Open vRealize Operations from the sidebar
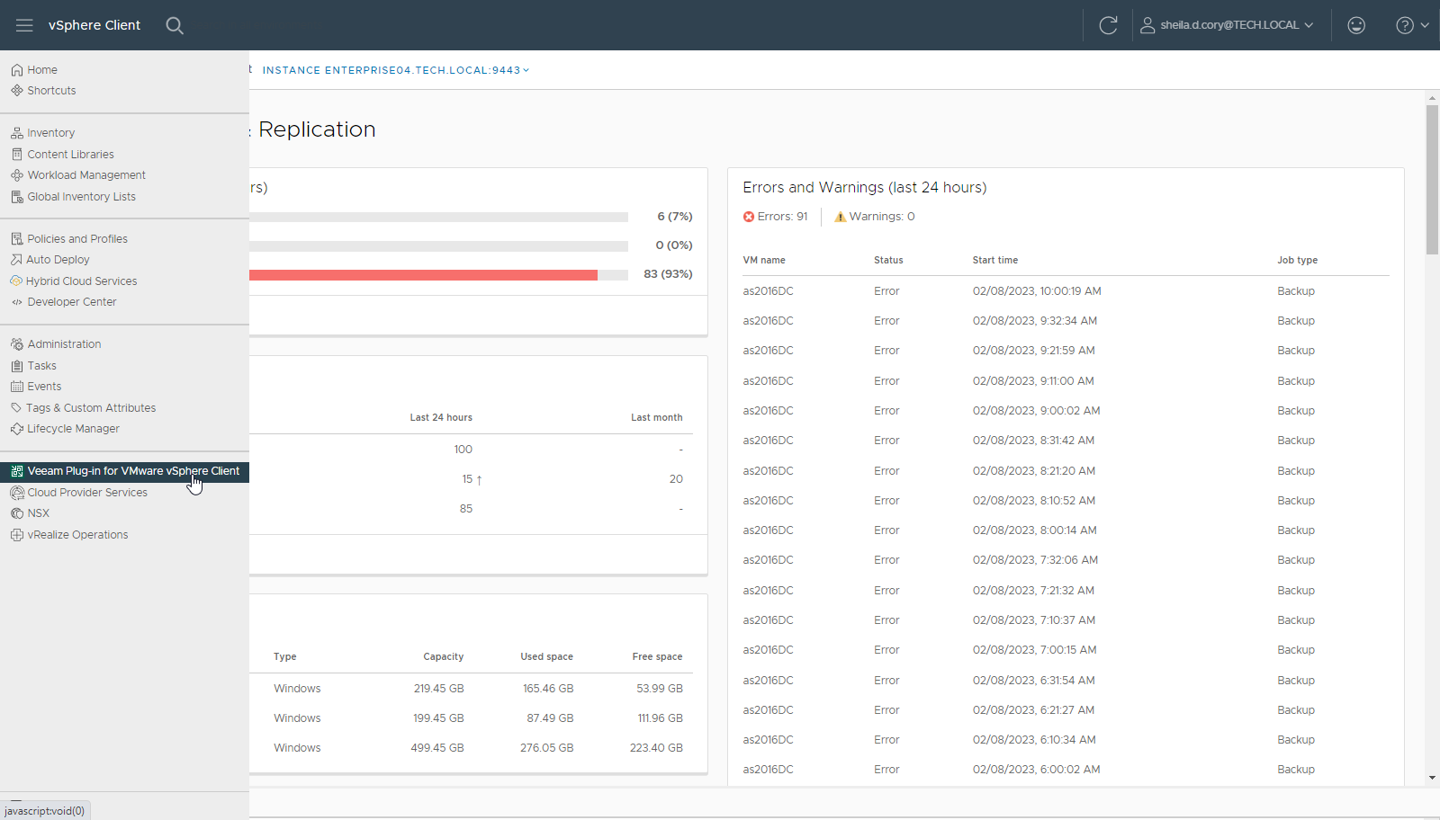This screenshot has width=1440, height=820. [16, 534]
